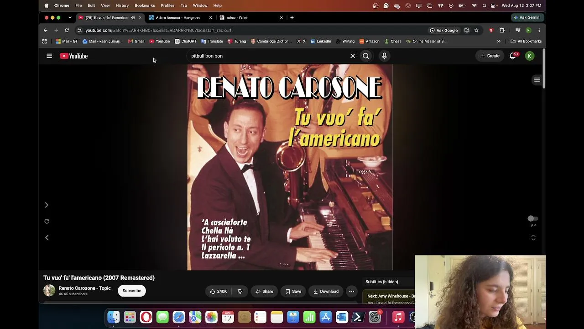Open a new Chrome tab

292,18
